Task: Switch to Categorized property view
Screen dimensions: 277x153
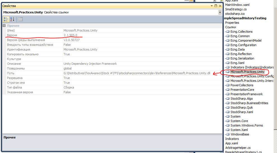Action: [x=6, y=19]
